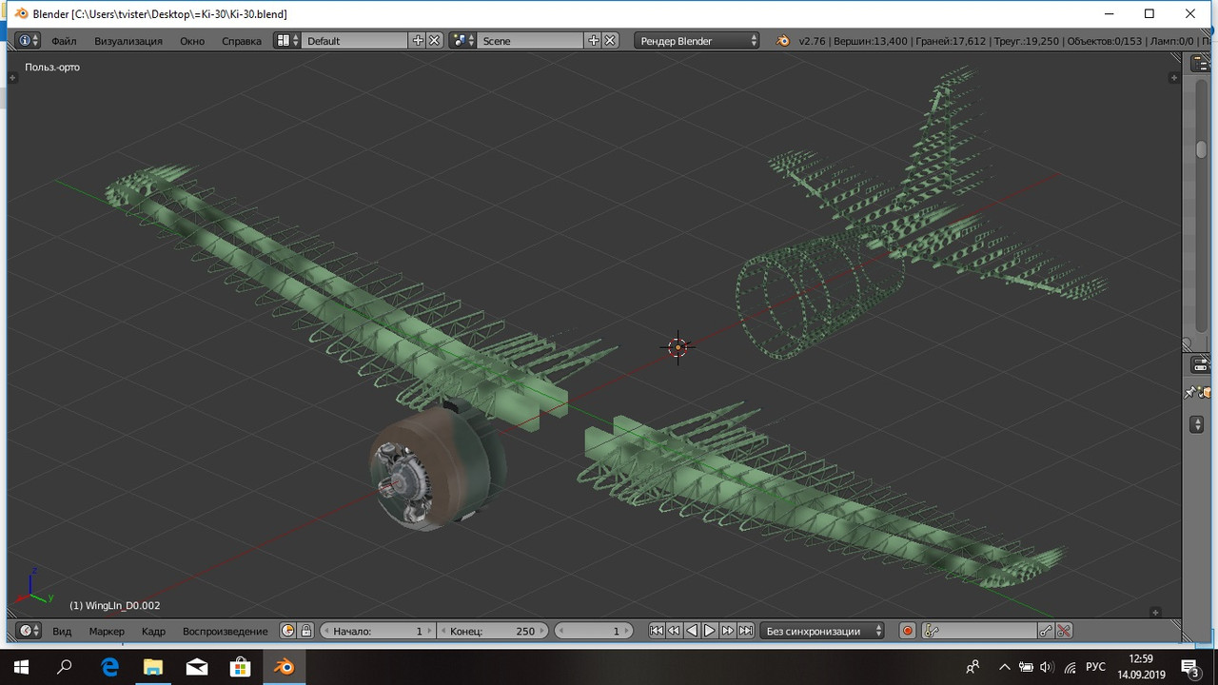Open the Визуализация menu
The height and width of the screenshot is (685, 1218).
click(128, 41)
